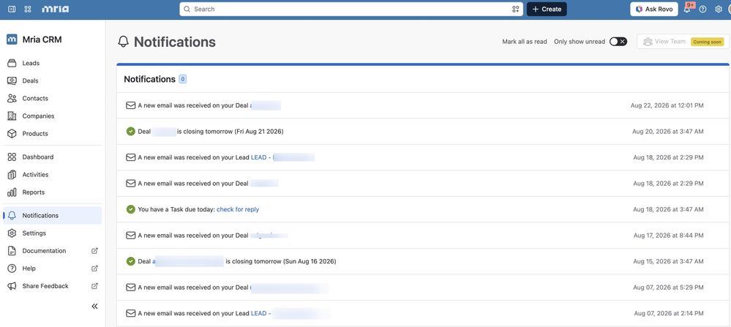
Task: Click green check on Sun Aug 16 closing notification
Action: [130, 261]
